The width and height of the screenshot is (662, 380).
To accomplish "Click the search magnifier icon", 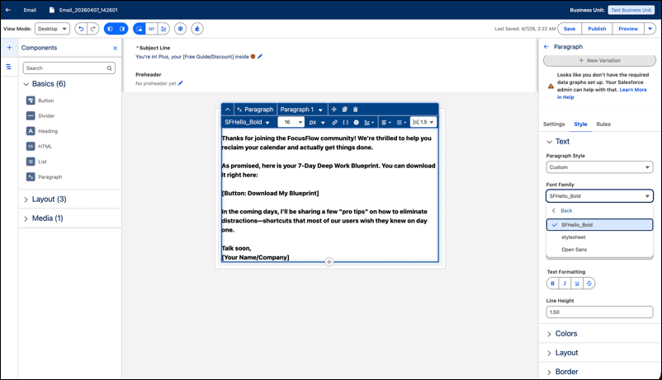I will coord(109,68).
